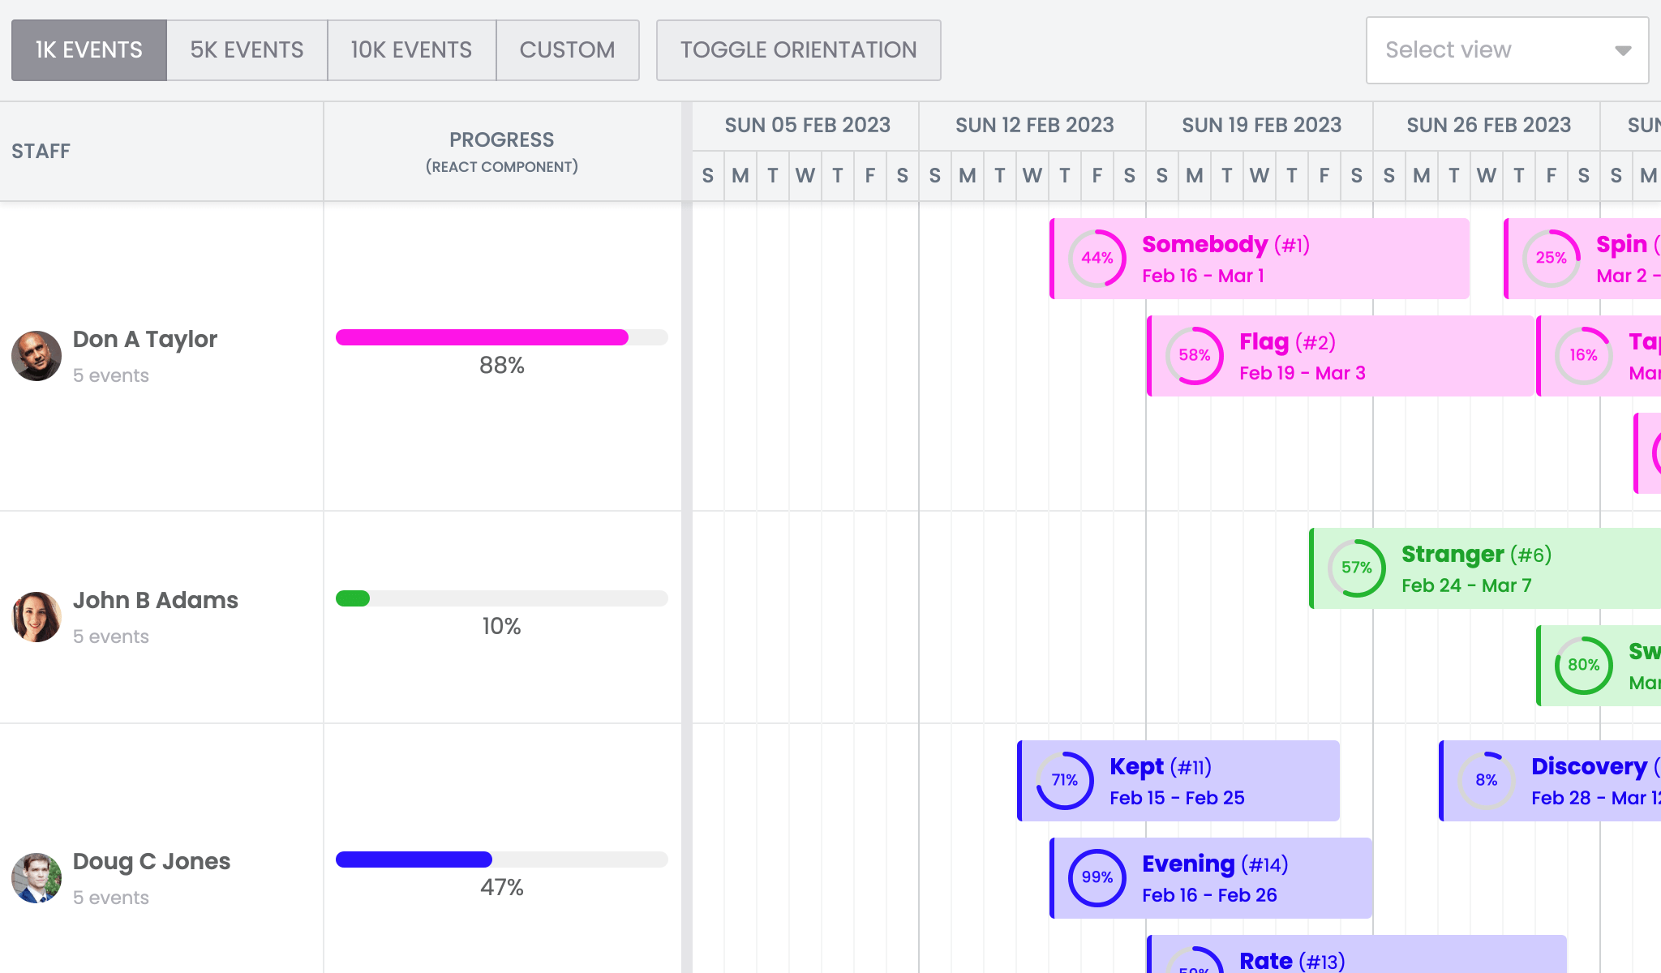The height and width of the screenshot is (973, 1661).
Task: Open the Rate (#13) event
Action: pos(1357,954)
